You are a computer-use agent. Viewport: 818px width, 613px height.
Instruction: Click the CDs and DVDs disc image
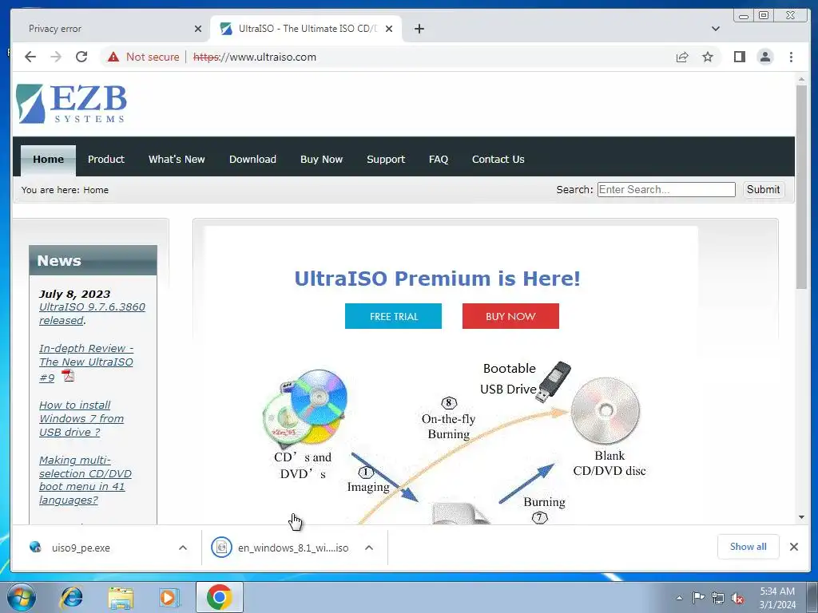pyautogui.click(x=304, y=409)
